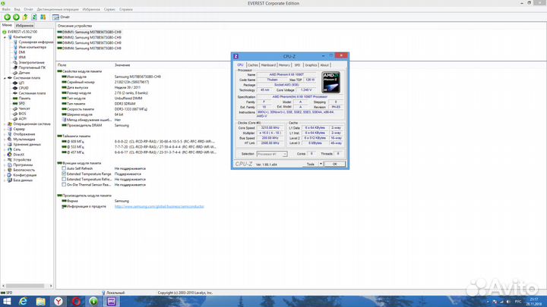Click the green Back arrow toolbar icon
547x307 pixels.
(7, 17)
